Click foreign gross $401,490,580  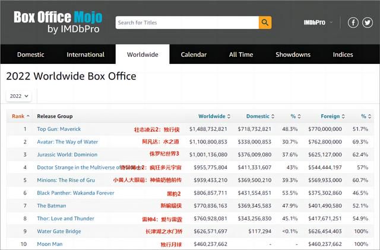click(325, 206)
